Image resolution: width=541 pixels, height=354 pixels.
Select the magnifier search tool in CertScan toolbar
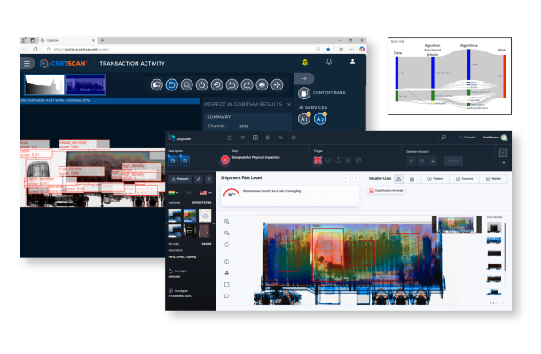[x=186, y=84]
